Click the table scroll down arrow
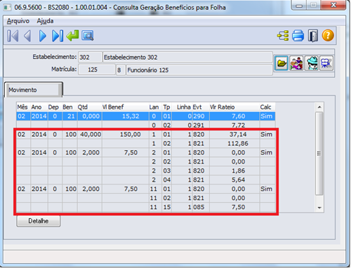 pyautogui.click(x=319, y=208)
